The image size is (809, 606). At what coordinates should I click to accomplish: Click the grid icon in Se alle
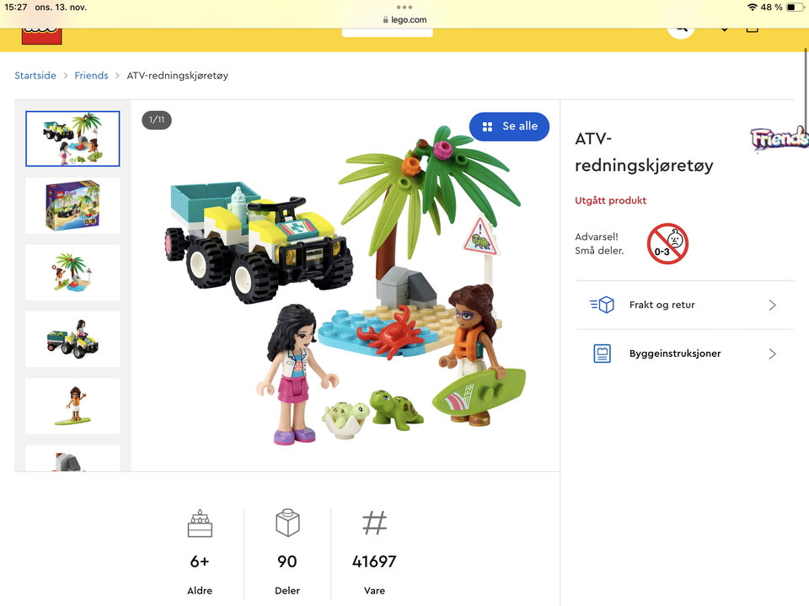487,127
